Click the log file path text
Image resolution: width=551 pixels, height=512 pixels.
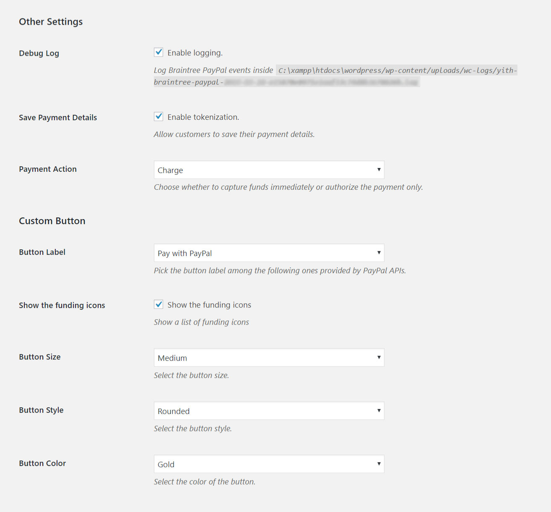[x=397, y=70]
